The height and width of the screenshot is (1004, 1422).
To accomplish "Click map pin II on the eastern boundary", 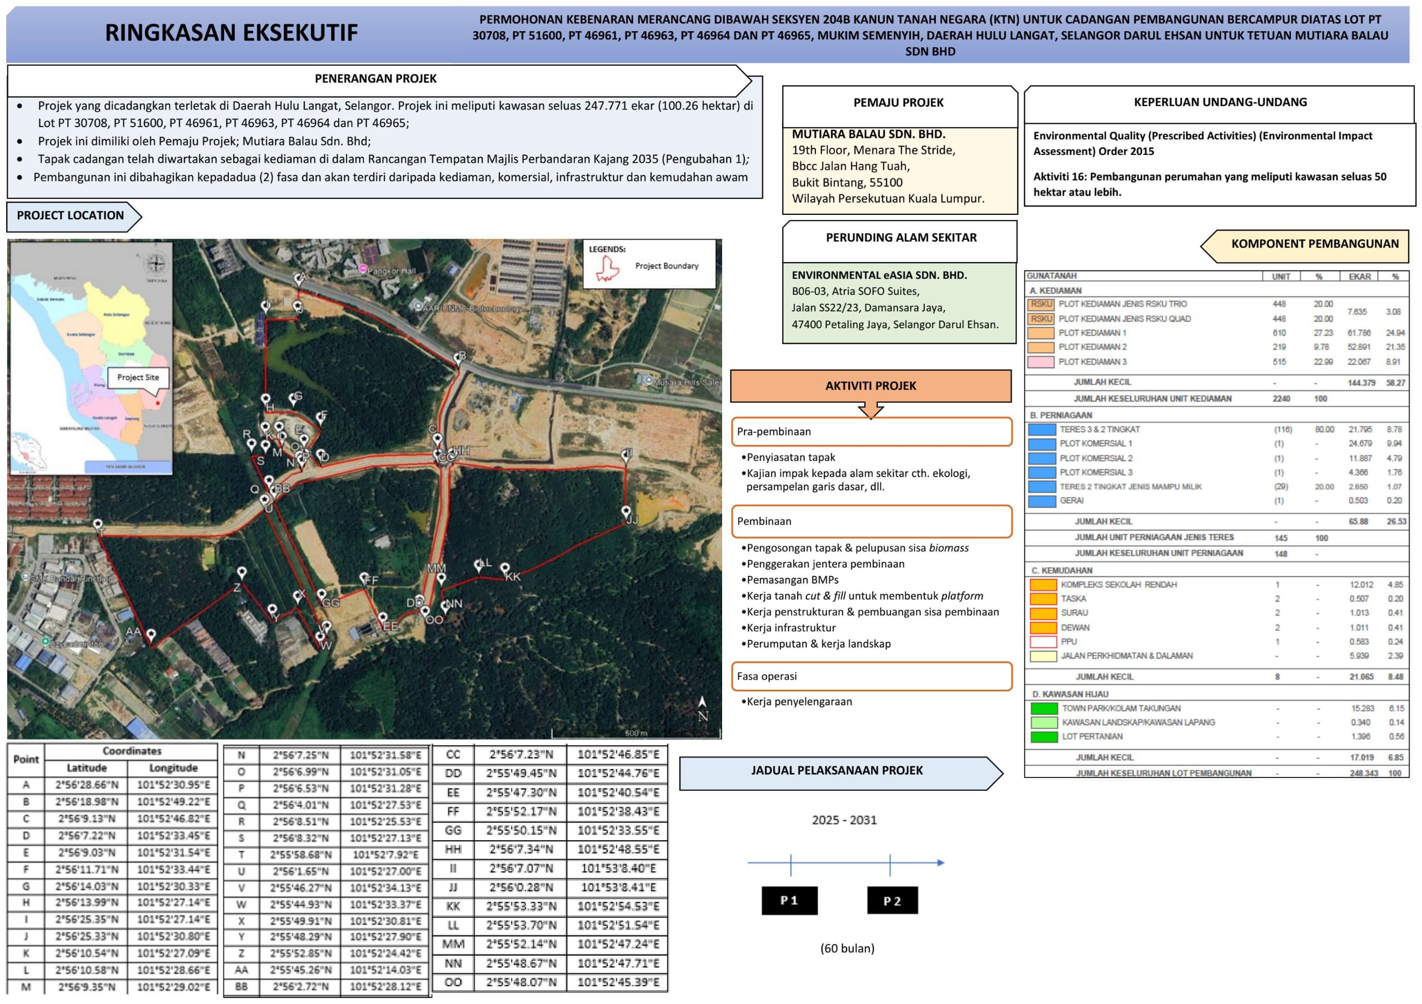I will [626, 456].
